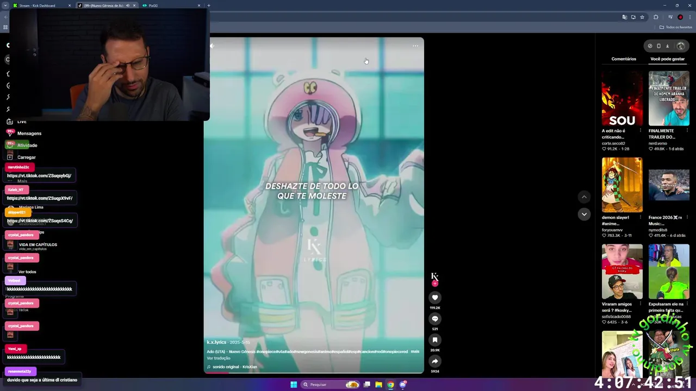
Task: Share the video with the arrow icon
Action: [x=434, y=361]
